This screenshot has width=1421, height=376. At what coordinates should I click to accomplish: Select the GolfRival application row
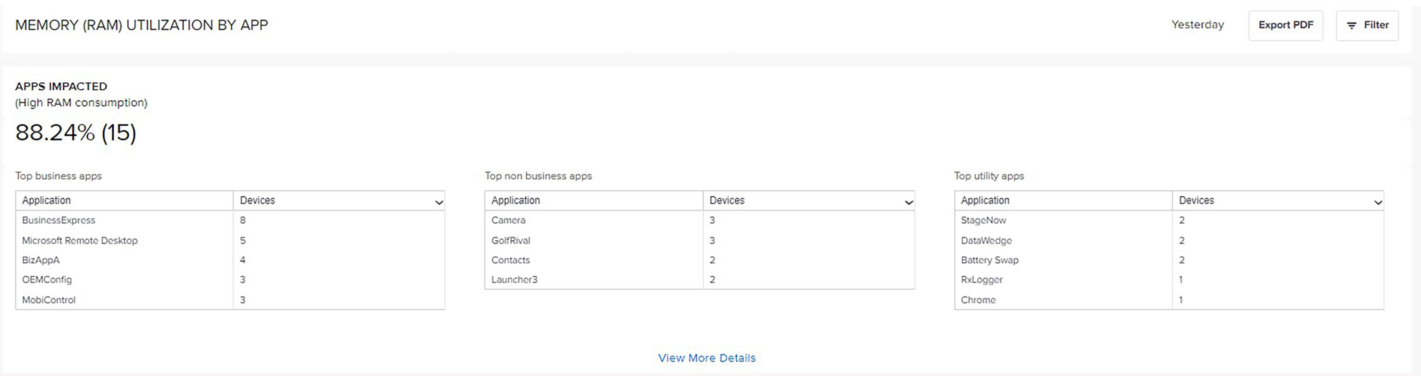(510, 240)
